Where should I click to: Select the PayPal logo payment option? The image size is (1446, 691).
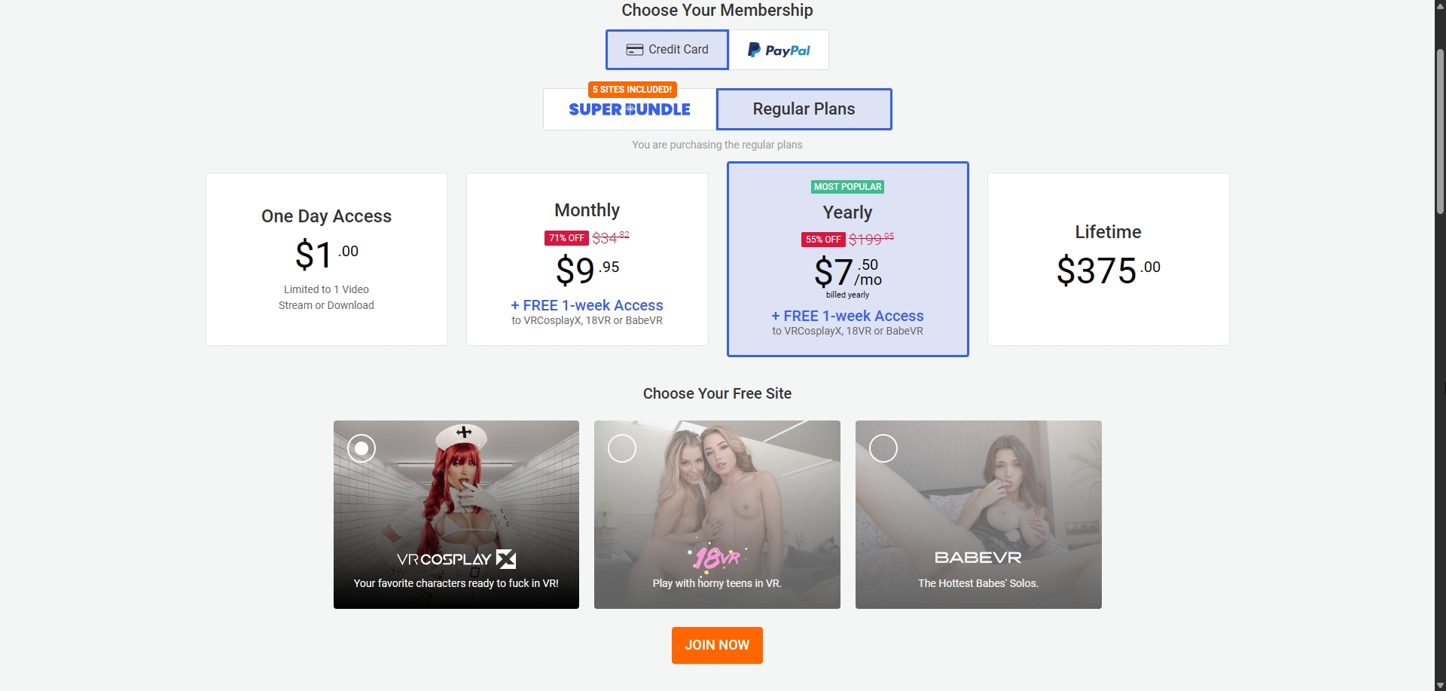pyautogui.click(x=779, y=50)
